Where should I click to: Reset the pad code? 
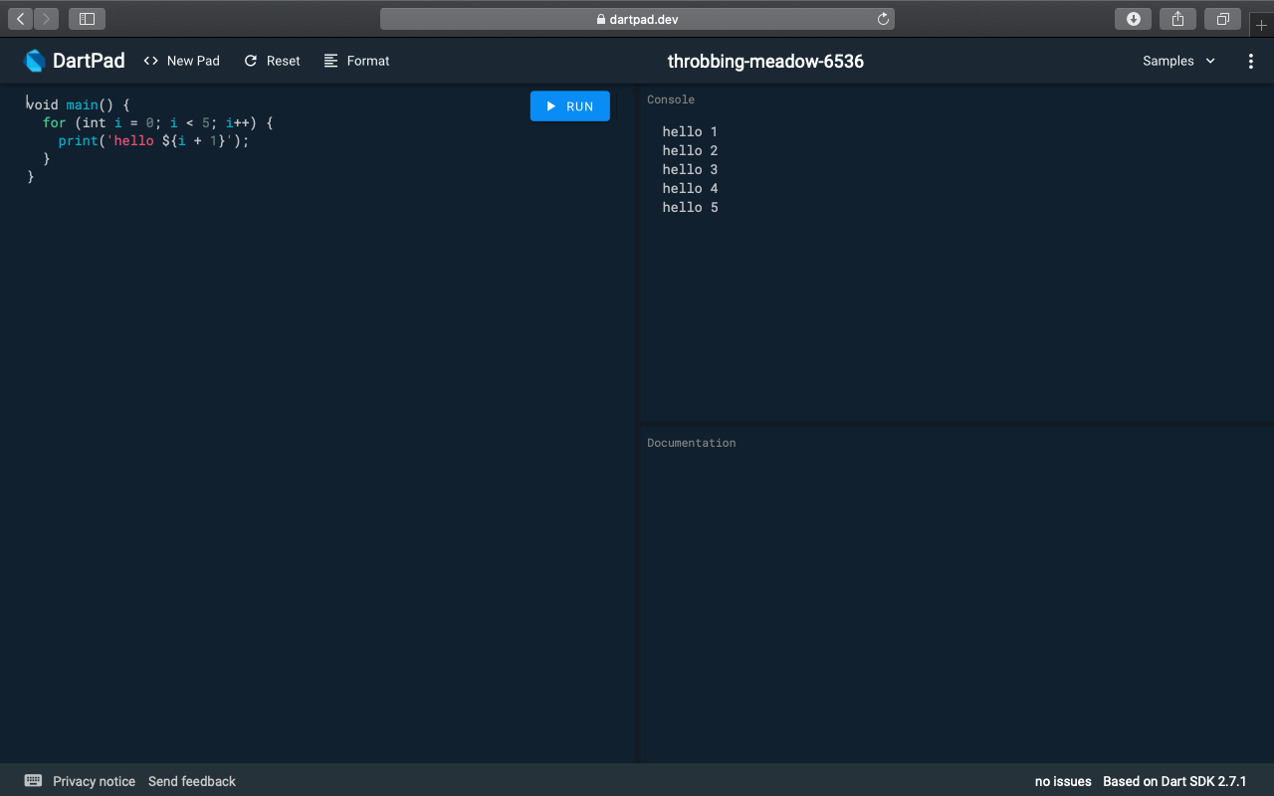(x=272, y=61)
